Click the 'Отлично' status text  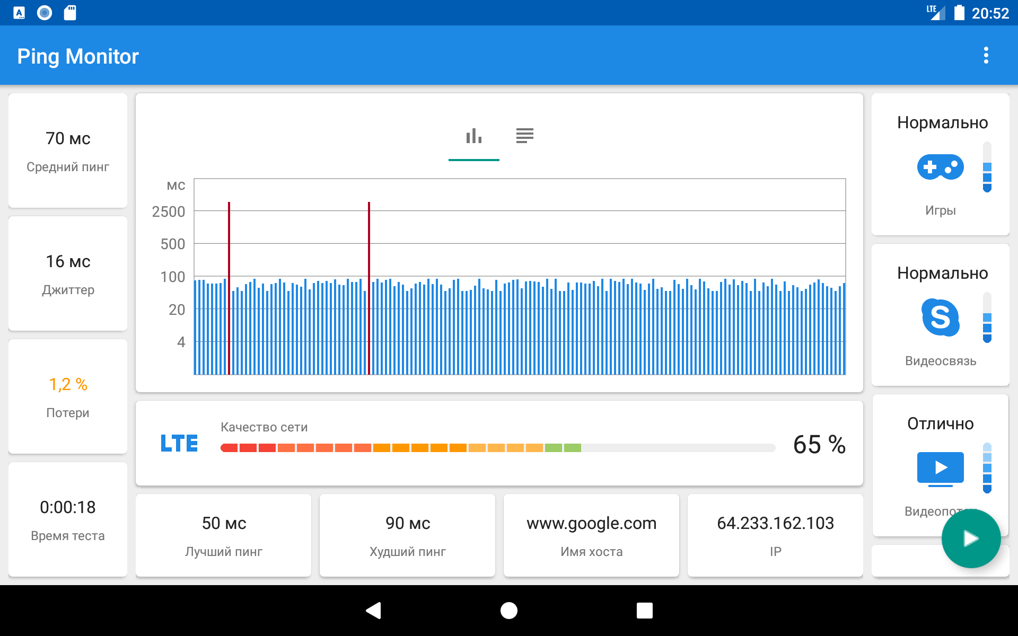point(941,423)
